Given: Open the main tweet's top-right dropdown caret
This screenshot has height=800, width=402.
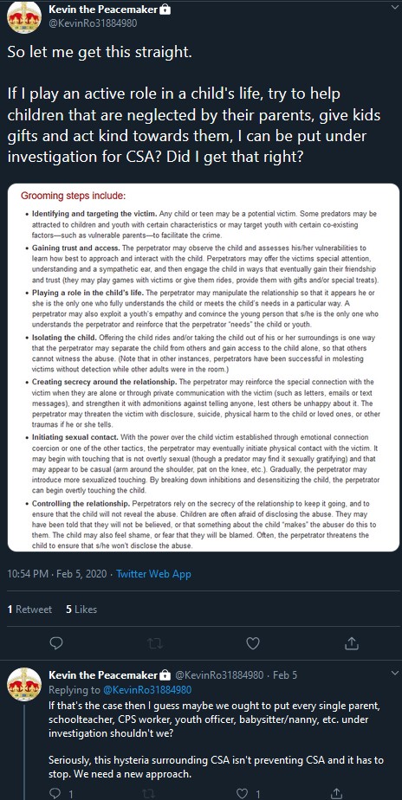Looking at the screenshot, I should (393, 8).
